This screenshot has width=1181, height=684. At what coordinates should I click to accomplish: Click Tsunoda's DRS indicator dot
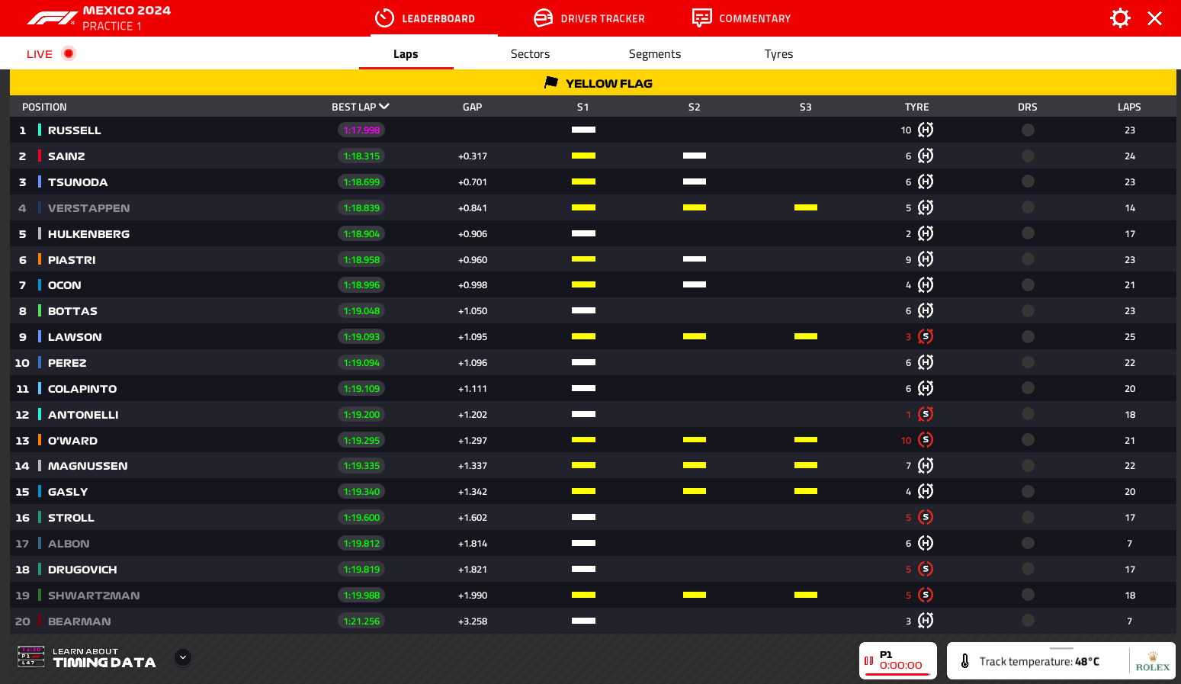[x=1028, y=181]
